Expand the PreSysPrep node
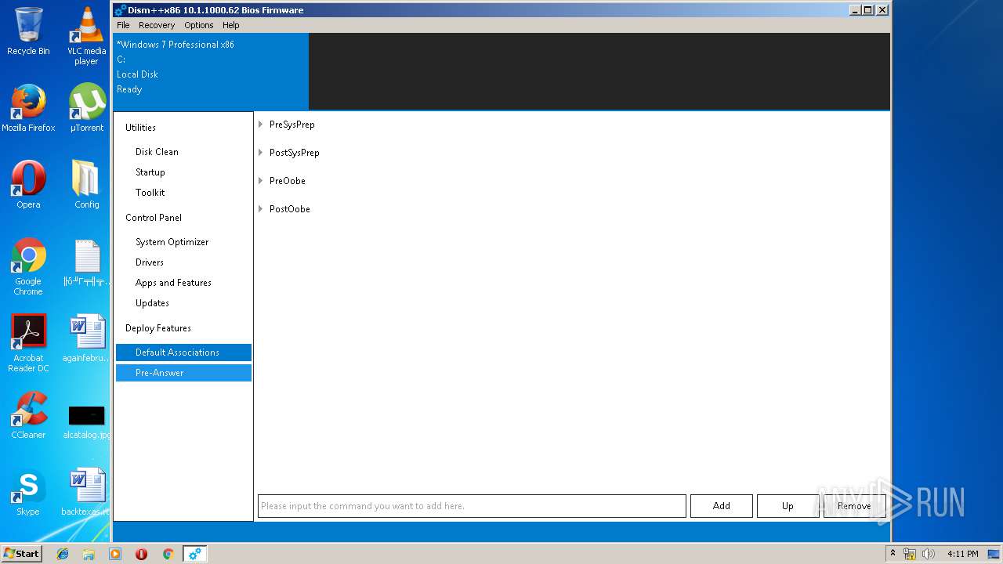1003x564 pixels. (261, 125)
